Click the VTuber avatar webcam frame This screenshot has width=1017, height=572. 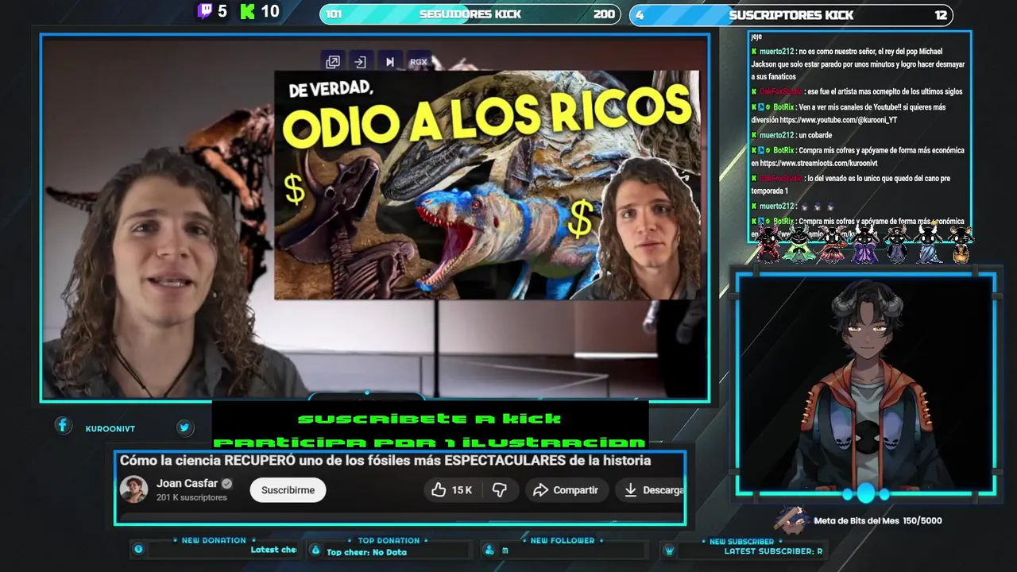865,385
